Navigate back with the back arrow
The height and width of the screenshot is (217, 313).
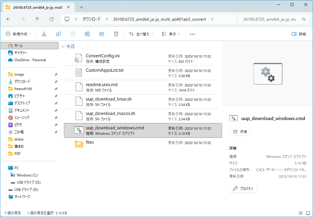click(8, 19)
